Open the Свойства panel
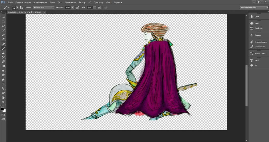 click(258, 28)
